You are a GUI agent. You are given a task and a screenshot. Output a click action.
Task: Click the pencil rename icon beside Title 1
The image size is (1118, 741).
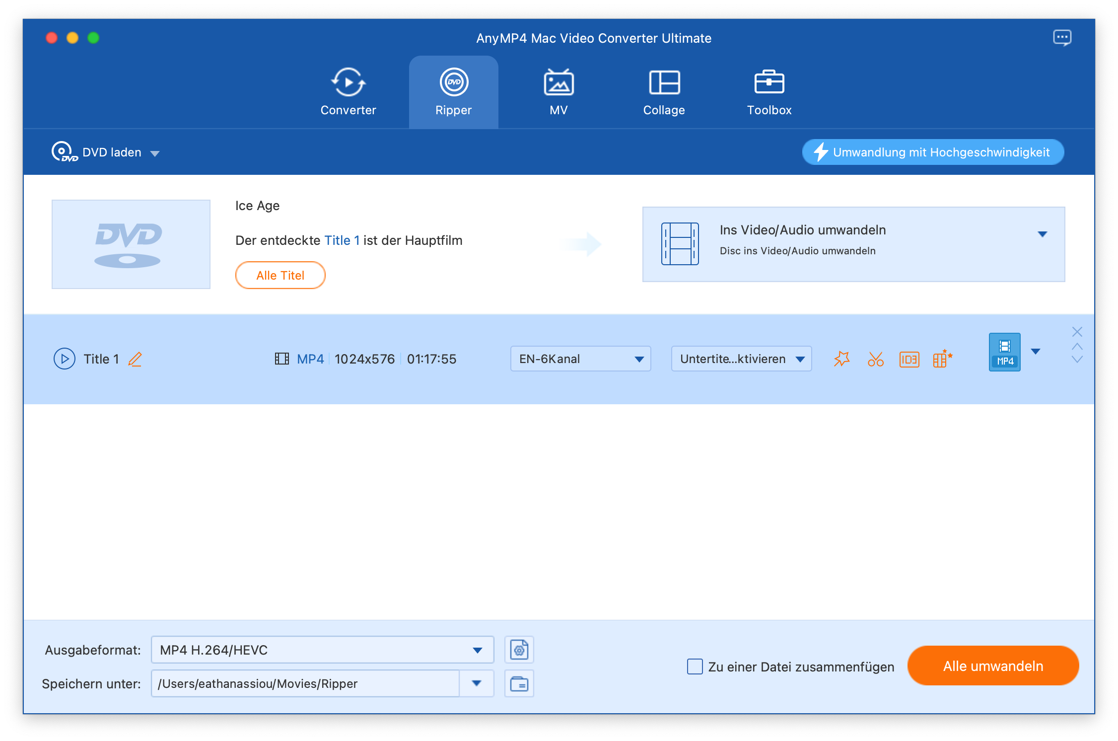(135, 359)
